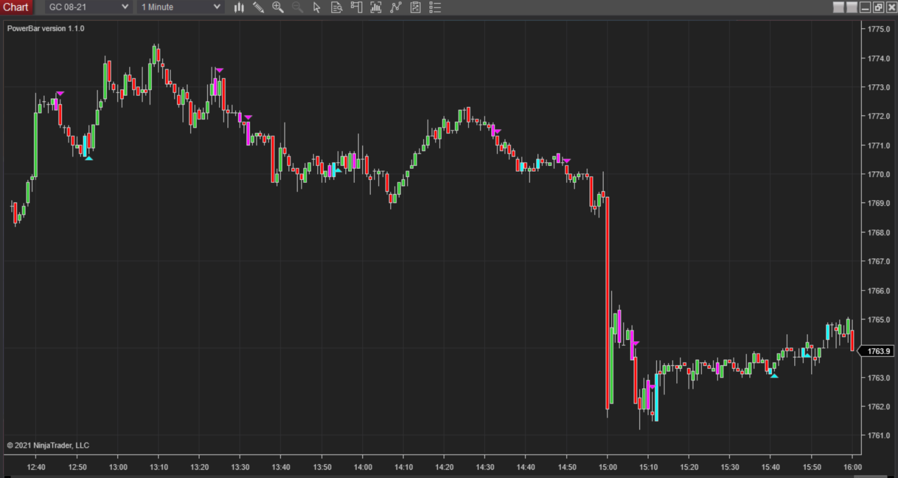Image resolution: width=898 pixels, height=478 pixels.
Task: Click the 12:40 time axis label
Action: click(x=36, y=467)
